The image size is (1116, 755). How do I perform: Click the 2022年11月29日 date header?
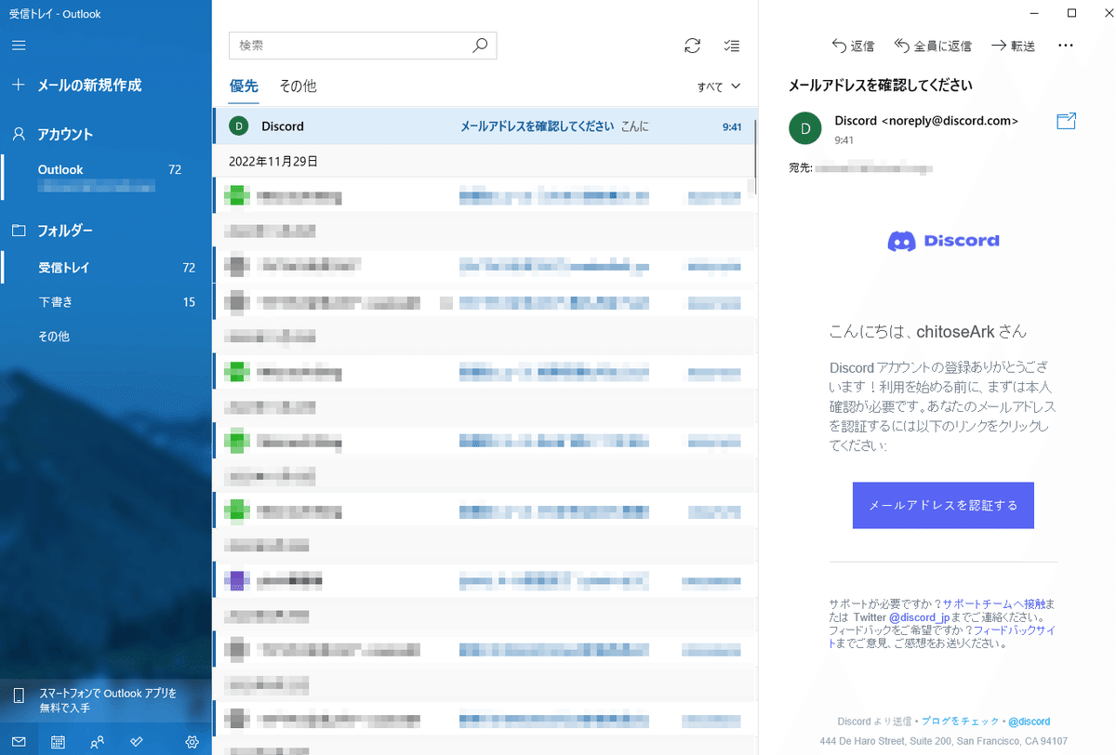click(x=273, y=161)
